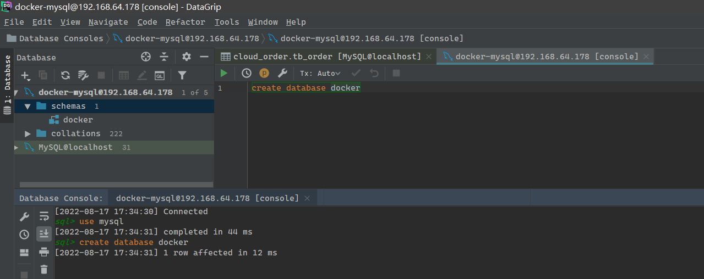The image size is (704, 279).
Task: Close the cloud_order.tb_order tab
Action: point(429,57)
